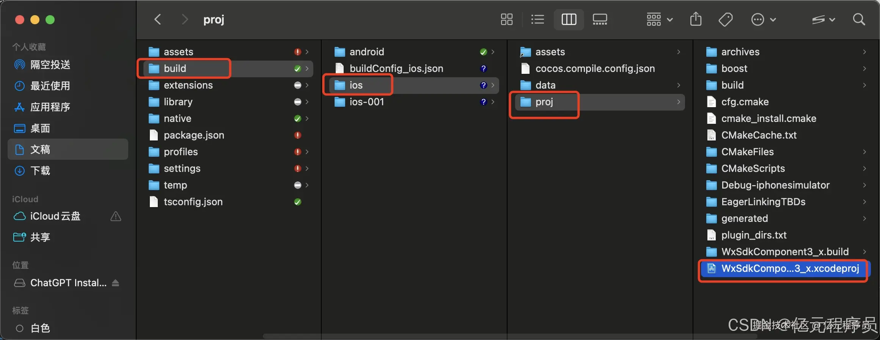
Task: Select the archives folder
Action: point(786,52)
